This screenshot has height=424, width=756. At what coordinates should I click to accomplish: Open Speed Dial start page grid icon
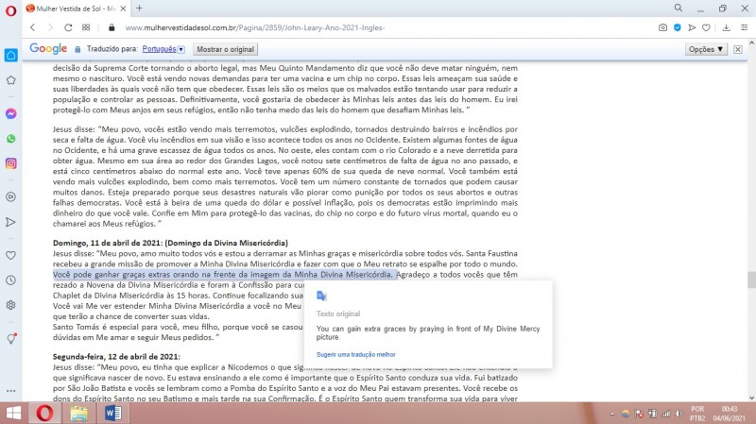[87, 27]
